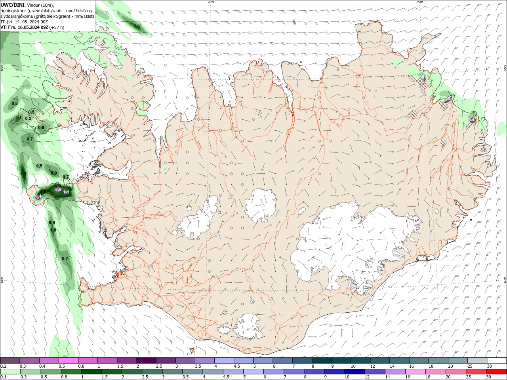Pick the white 30 swatch in snow legend
The height and width of the screenshot is (380, 507).
tap(496, 361)
